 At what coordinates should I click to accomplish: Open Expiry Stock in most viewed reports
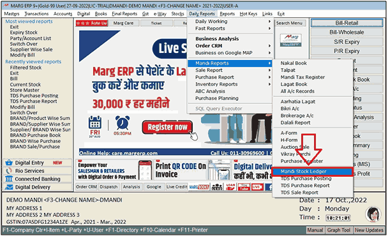(x=24, y=33)
